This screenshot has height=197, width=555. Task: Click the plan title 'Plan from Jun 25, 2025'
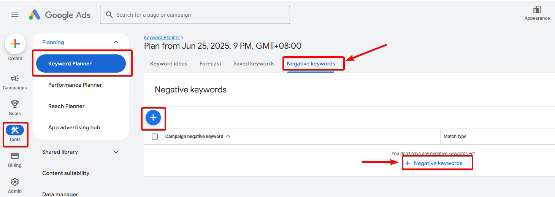[223, 46]
